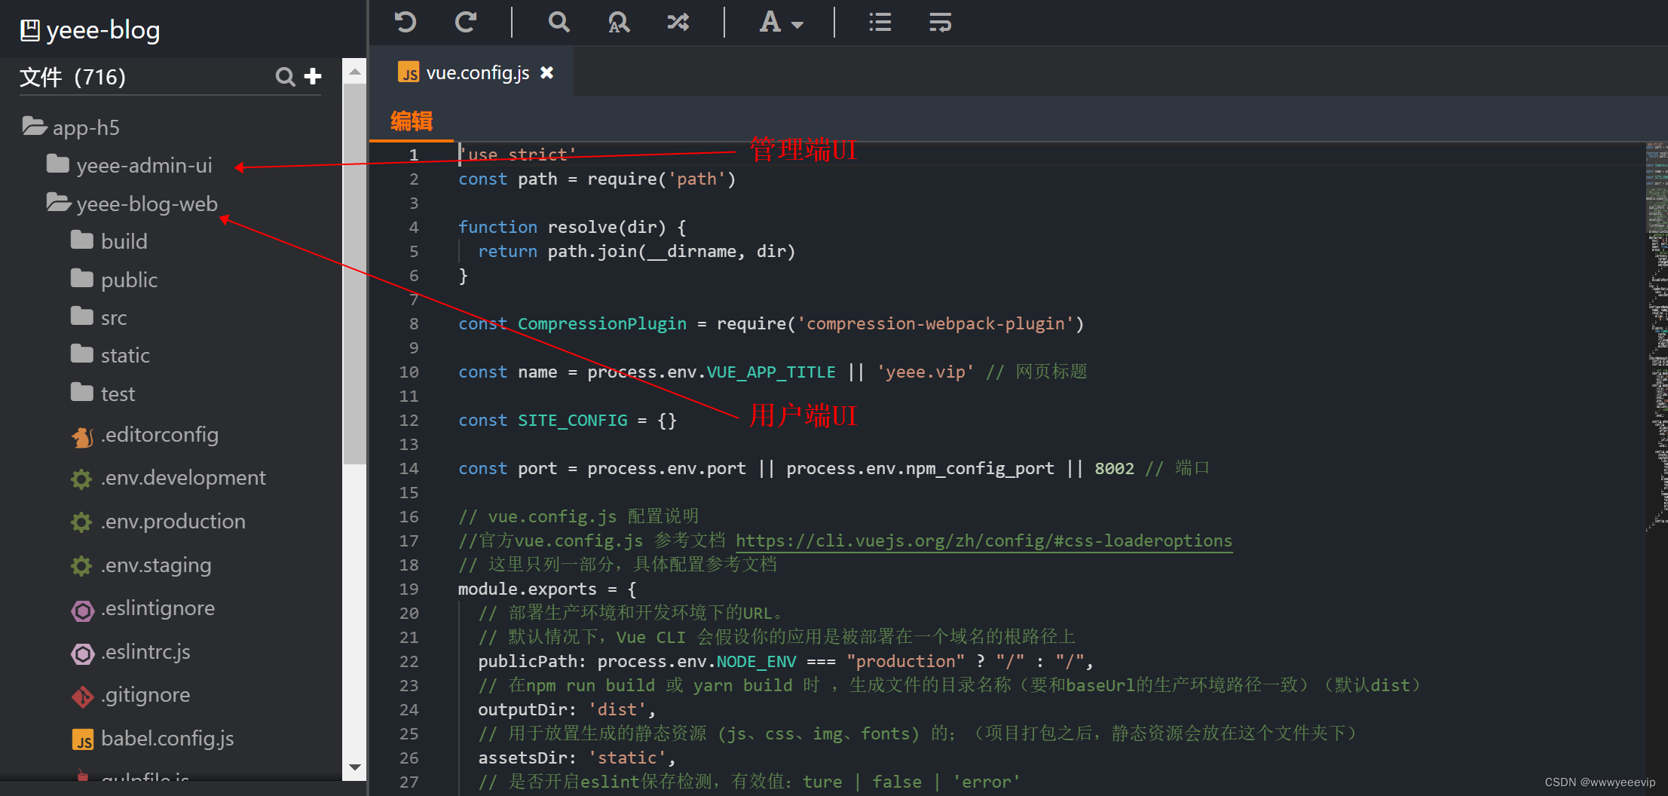The image size is (1668, 796).
Task: Click the file tree scrollbar thumb
Action: click(354, 274)
